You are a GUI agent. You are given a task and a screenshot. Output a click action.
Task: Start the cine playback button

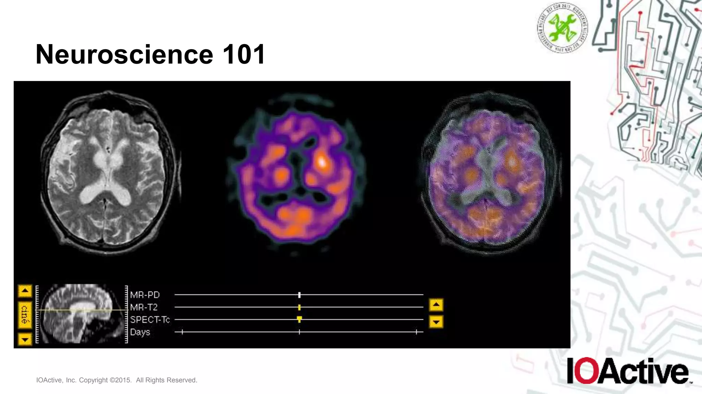click(x=25, y=315)
